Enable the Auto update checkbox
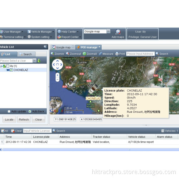Screen dimensions: 179x179 pyautogui.click(x=9, y=111)
